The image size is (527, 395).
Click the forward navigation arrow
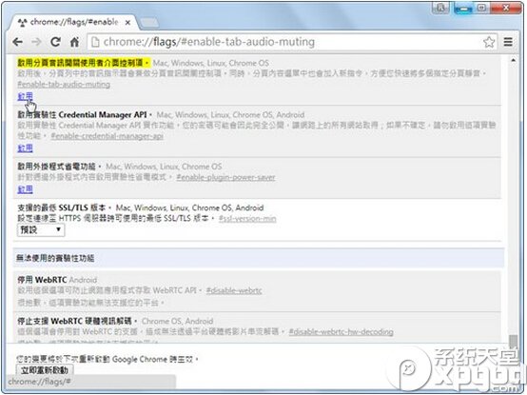pyautogui.click(x=36, y=42)
